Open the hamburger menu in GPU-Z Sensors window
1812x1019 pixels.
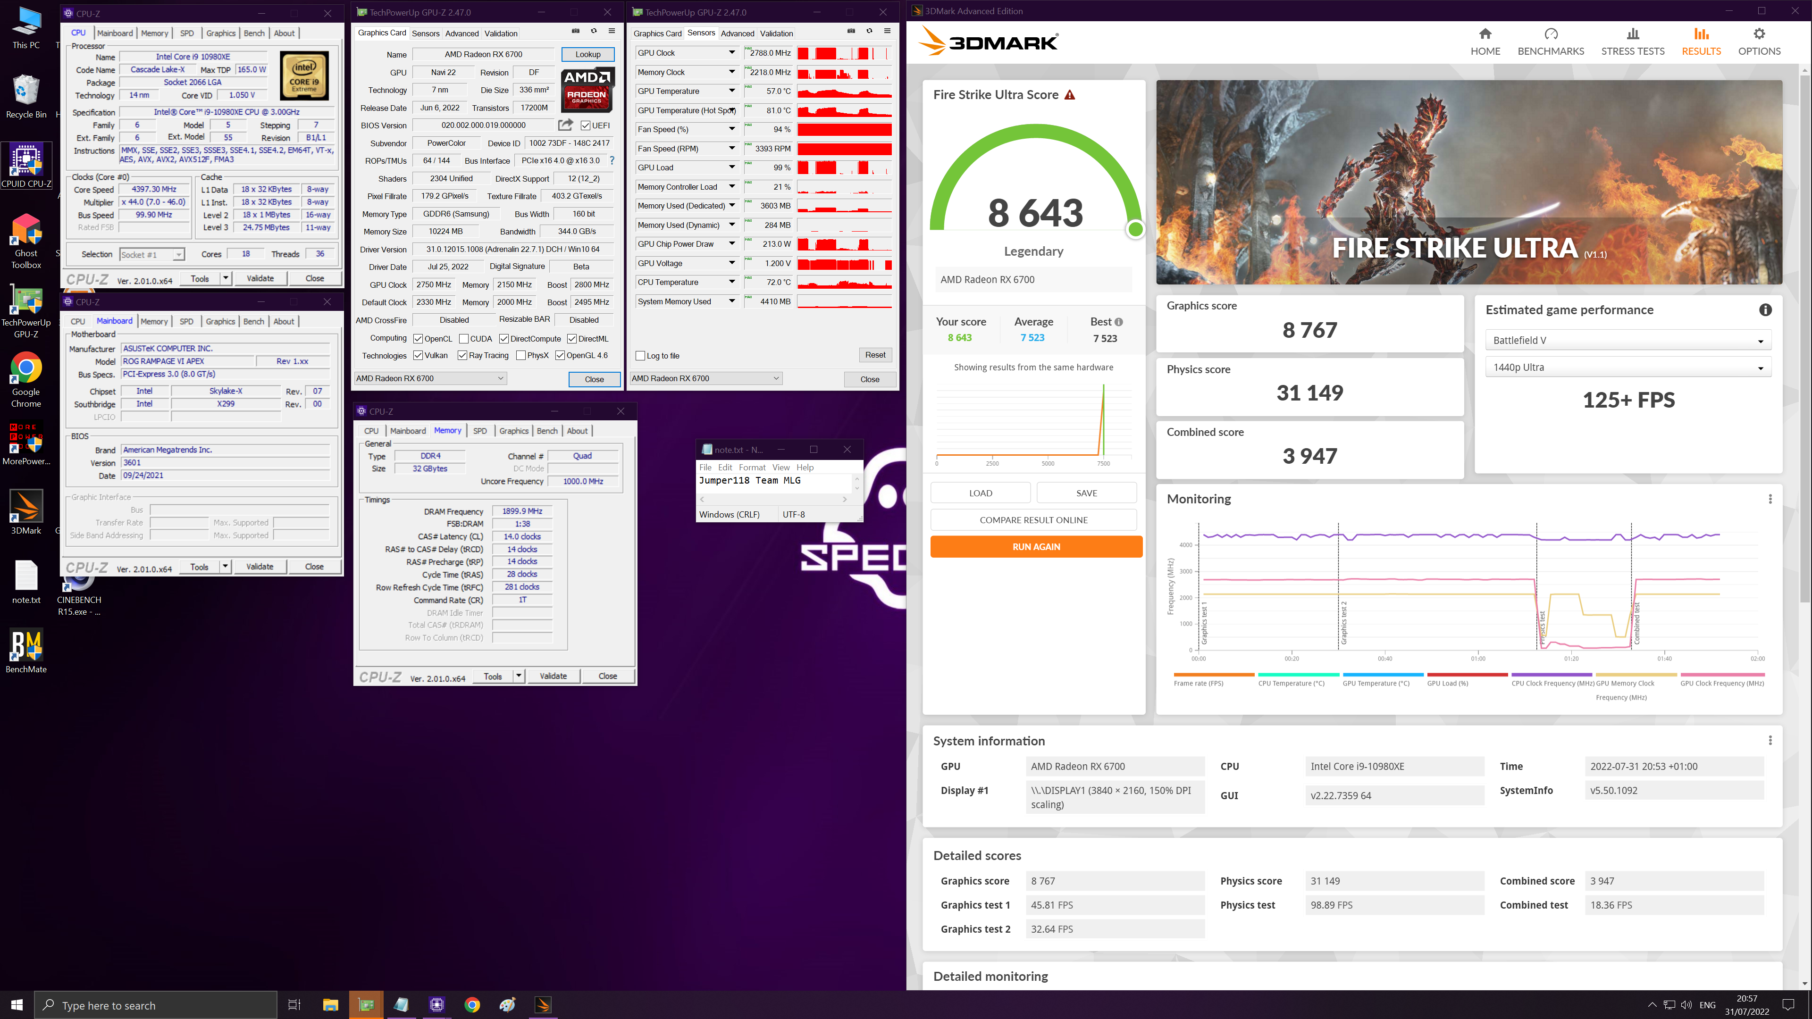tap(888, 31)
